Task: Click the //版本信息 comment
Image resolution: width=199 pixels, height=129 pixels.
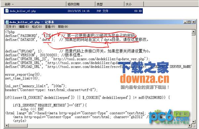Action: pos(72,55)
